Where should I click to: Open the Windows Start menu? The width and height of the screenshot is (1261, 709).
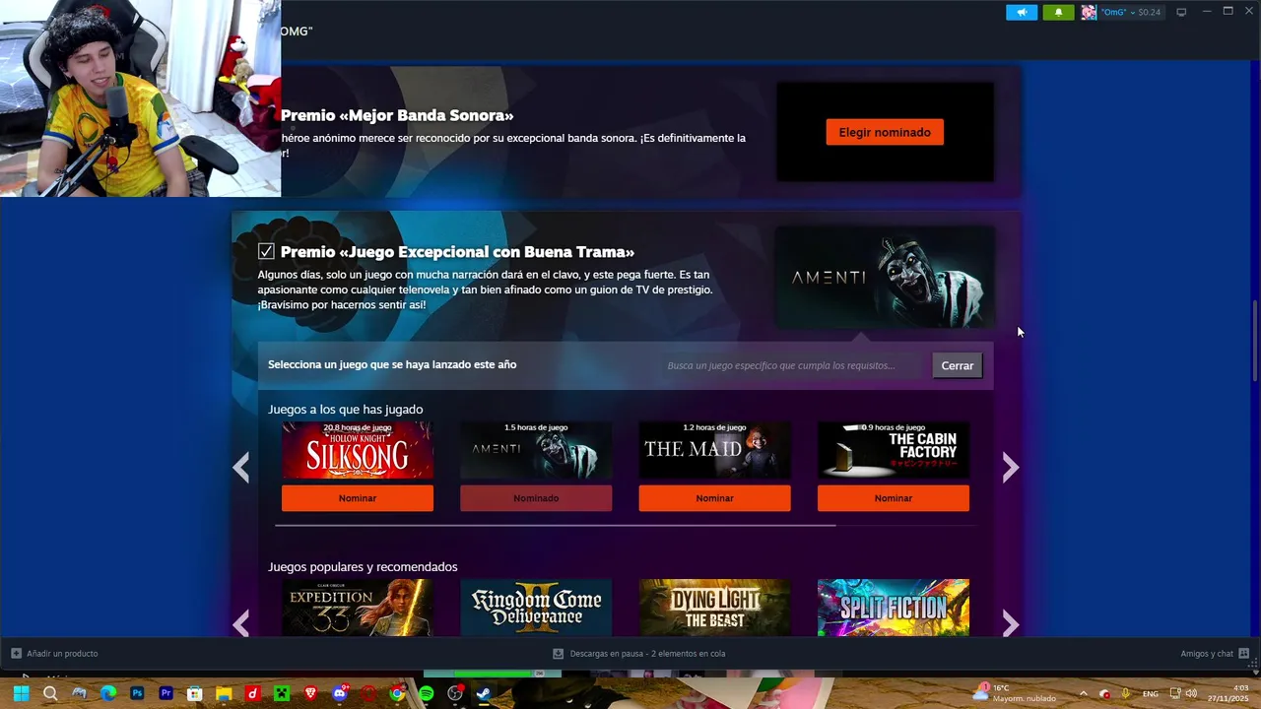click(x=21, y=693)
